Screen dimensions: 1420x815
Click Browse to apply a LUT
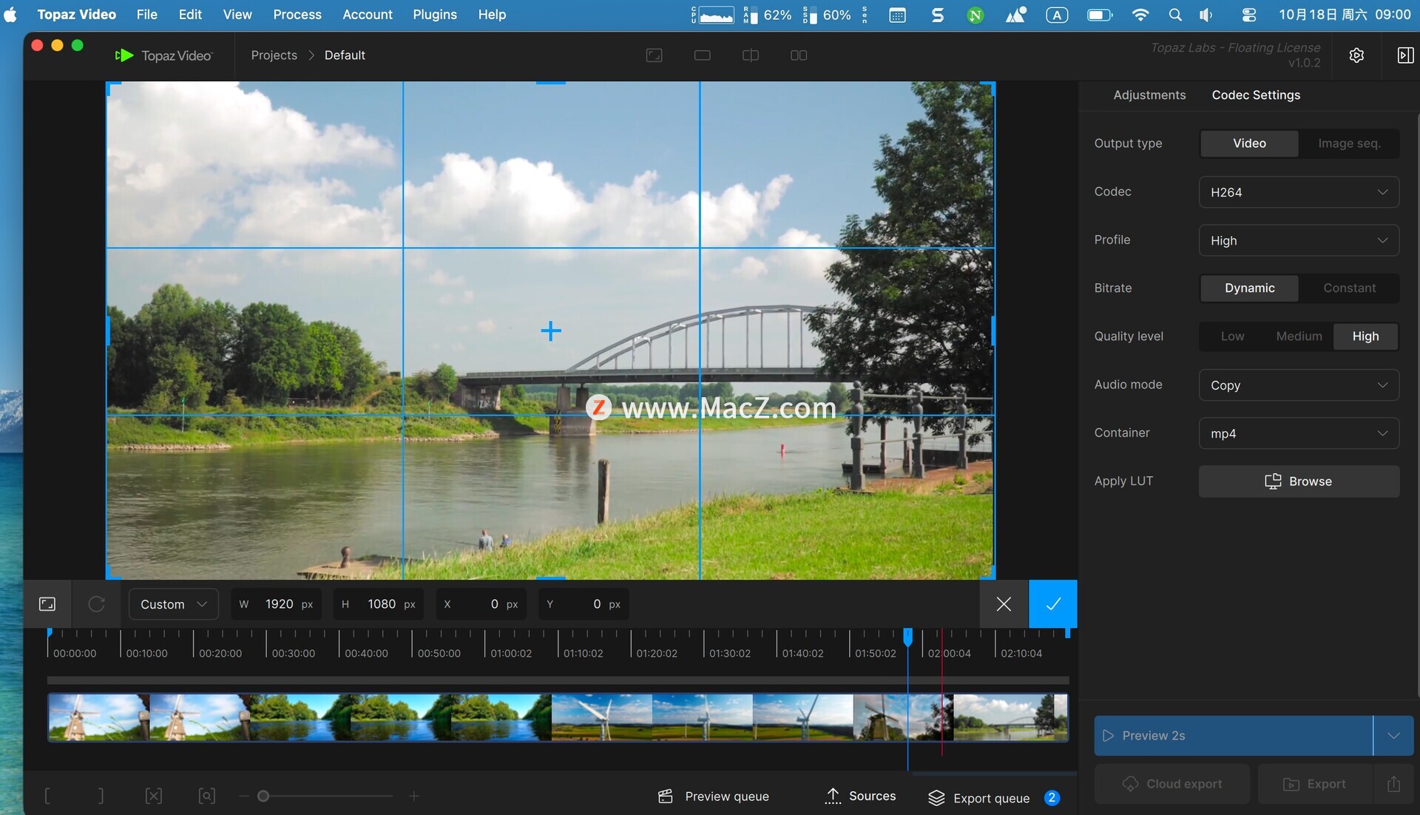click(x=1299, y=481)
